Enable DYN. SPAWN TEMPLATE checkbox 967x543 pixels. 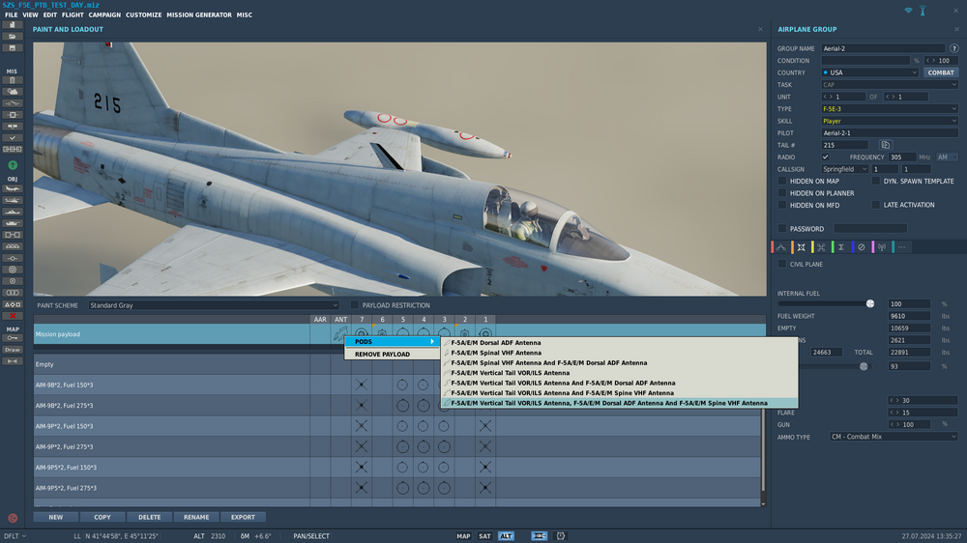pos(876,182)
